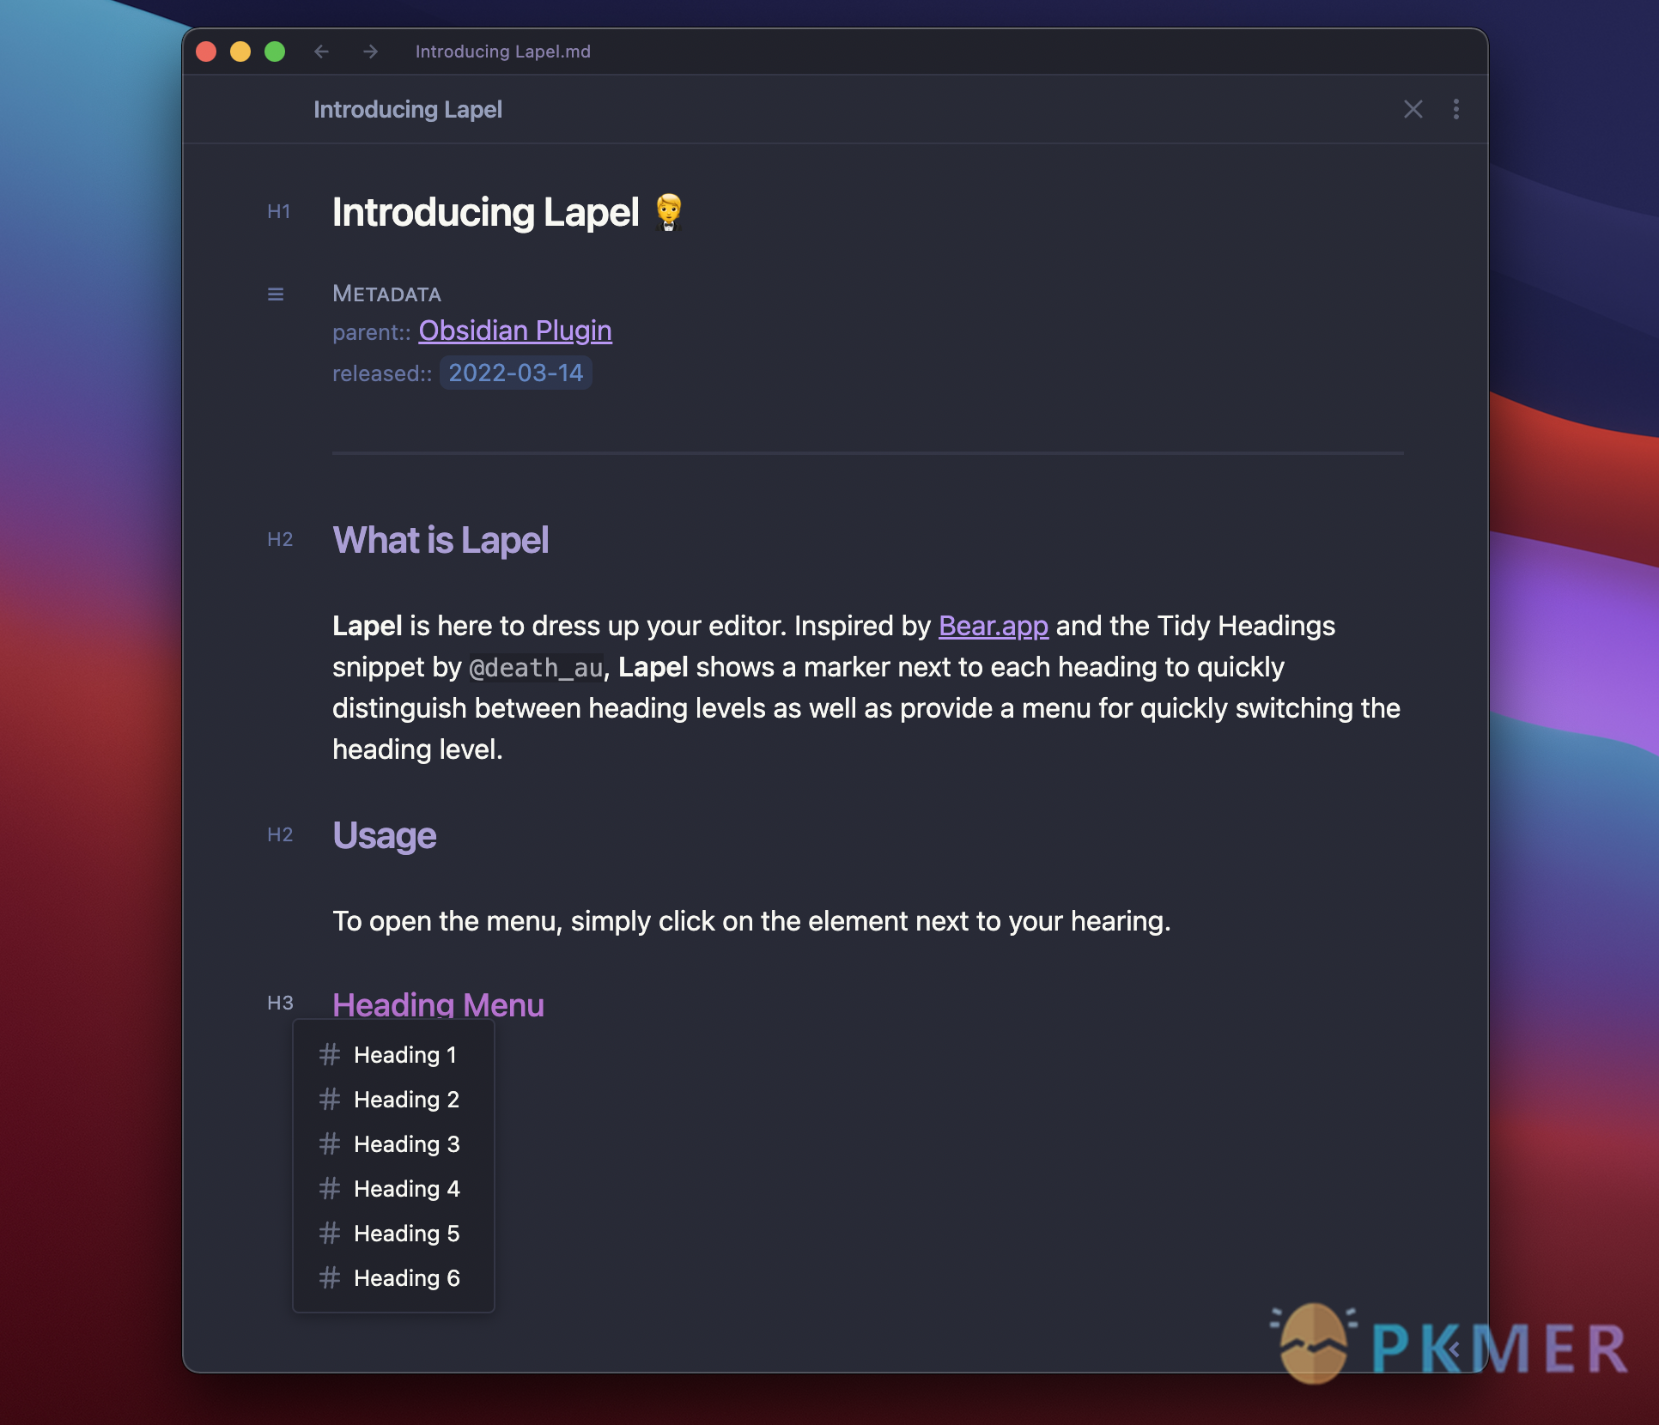Click the H3 marker next to 'Heading Menu'
This screenshot has height=1425, width=1659.
279,1004
